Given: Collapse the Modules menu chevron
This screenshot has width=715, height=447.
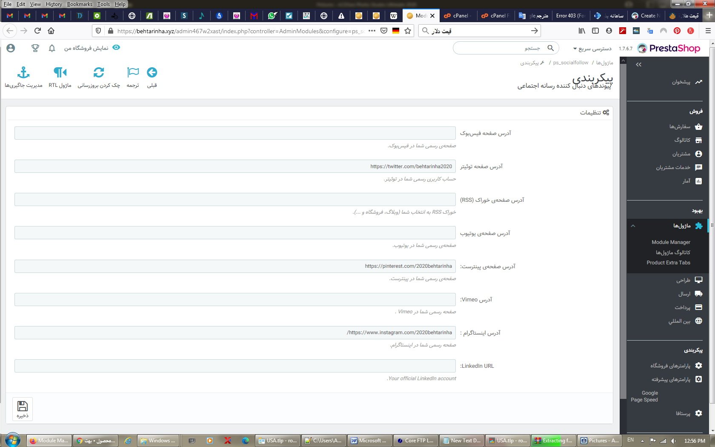Looking at the screenshot, I should tap(633, 226).
